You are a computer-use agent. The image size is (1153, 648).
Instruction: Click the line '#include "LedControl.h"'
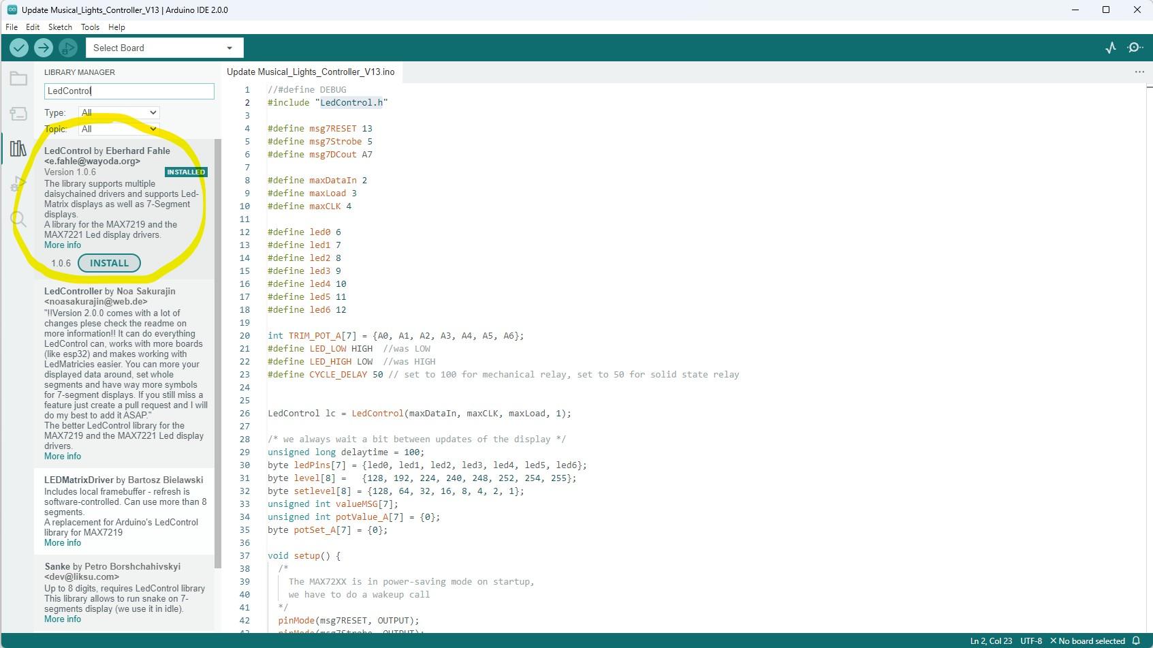point(328,103)
